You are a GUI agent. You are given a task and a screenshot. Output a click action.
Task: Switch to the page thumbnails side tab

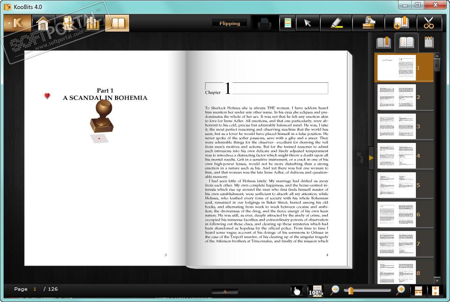click(406, 43)
